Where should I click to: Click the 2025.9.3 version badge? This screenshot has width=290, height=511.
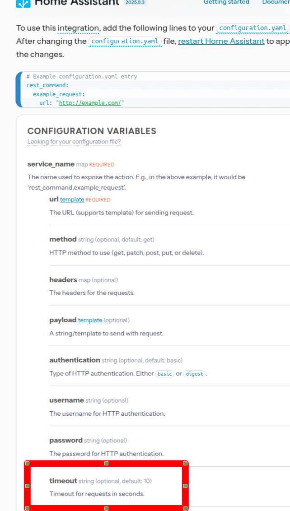[135, 2]
